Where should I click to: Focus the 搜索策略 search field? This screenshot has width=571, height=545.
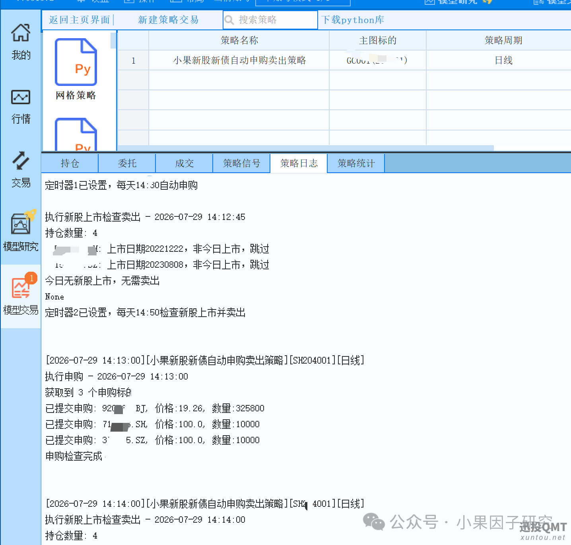point(270,20)
